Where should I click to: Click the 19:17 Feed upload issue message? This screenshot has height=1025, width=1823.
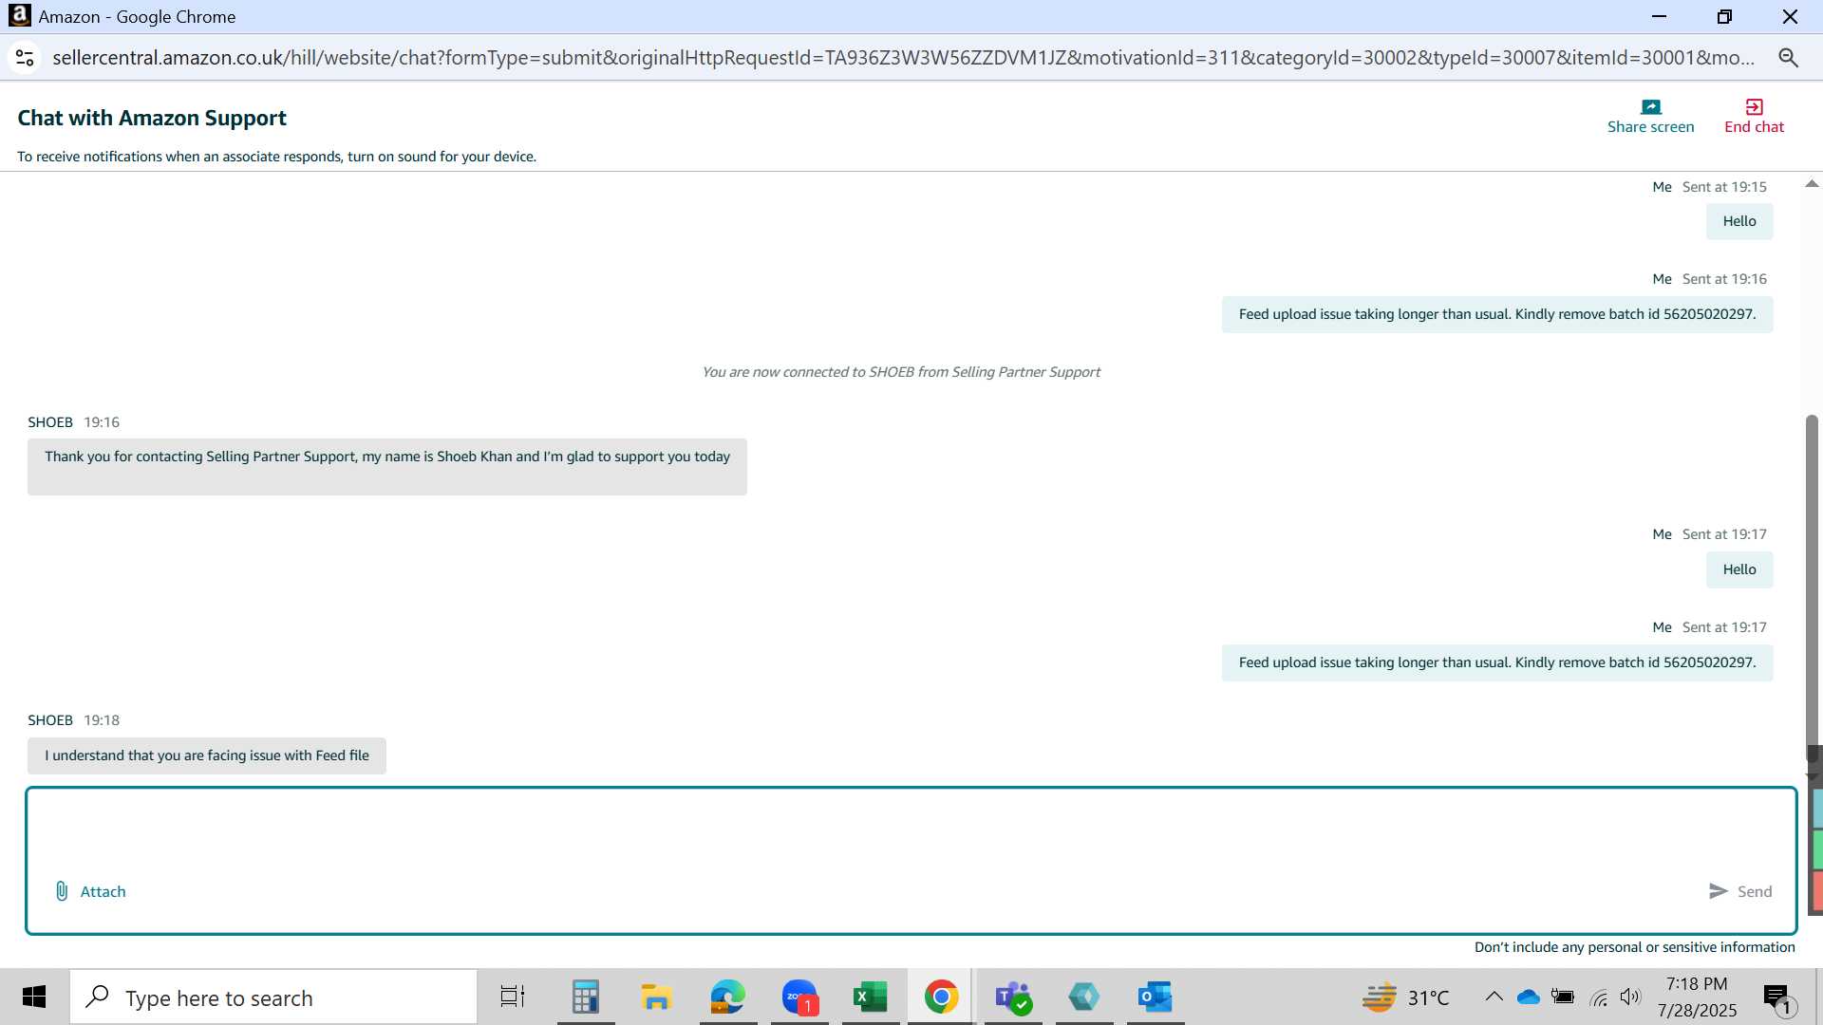[1497, 662]
